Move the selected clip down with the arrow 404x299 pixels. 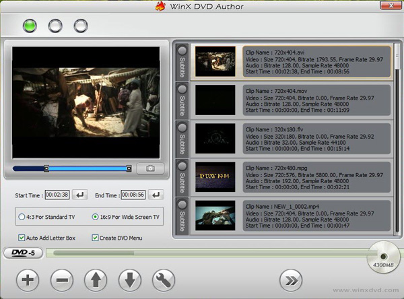129,279
